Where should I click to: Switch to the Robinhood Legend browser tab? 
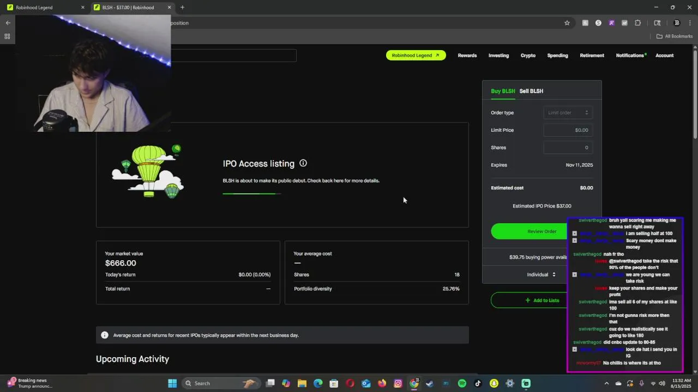point(45,8)
